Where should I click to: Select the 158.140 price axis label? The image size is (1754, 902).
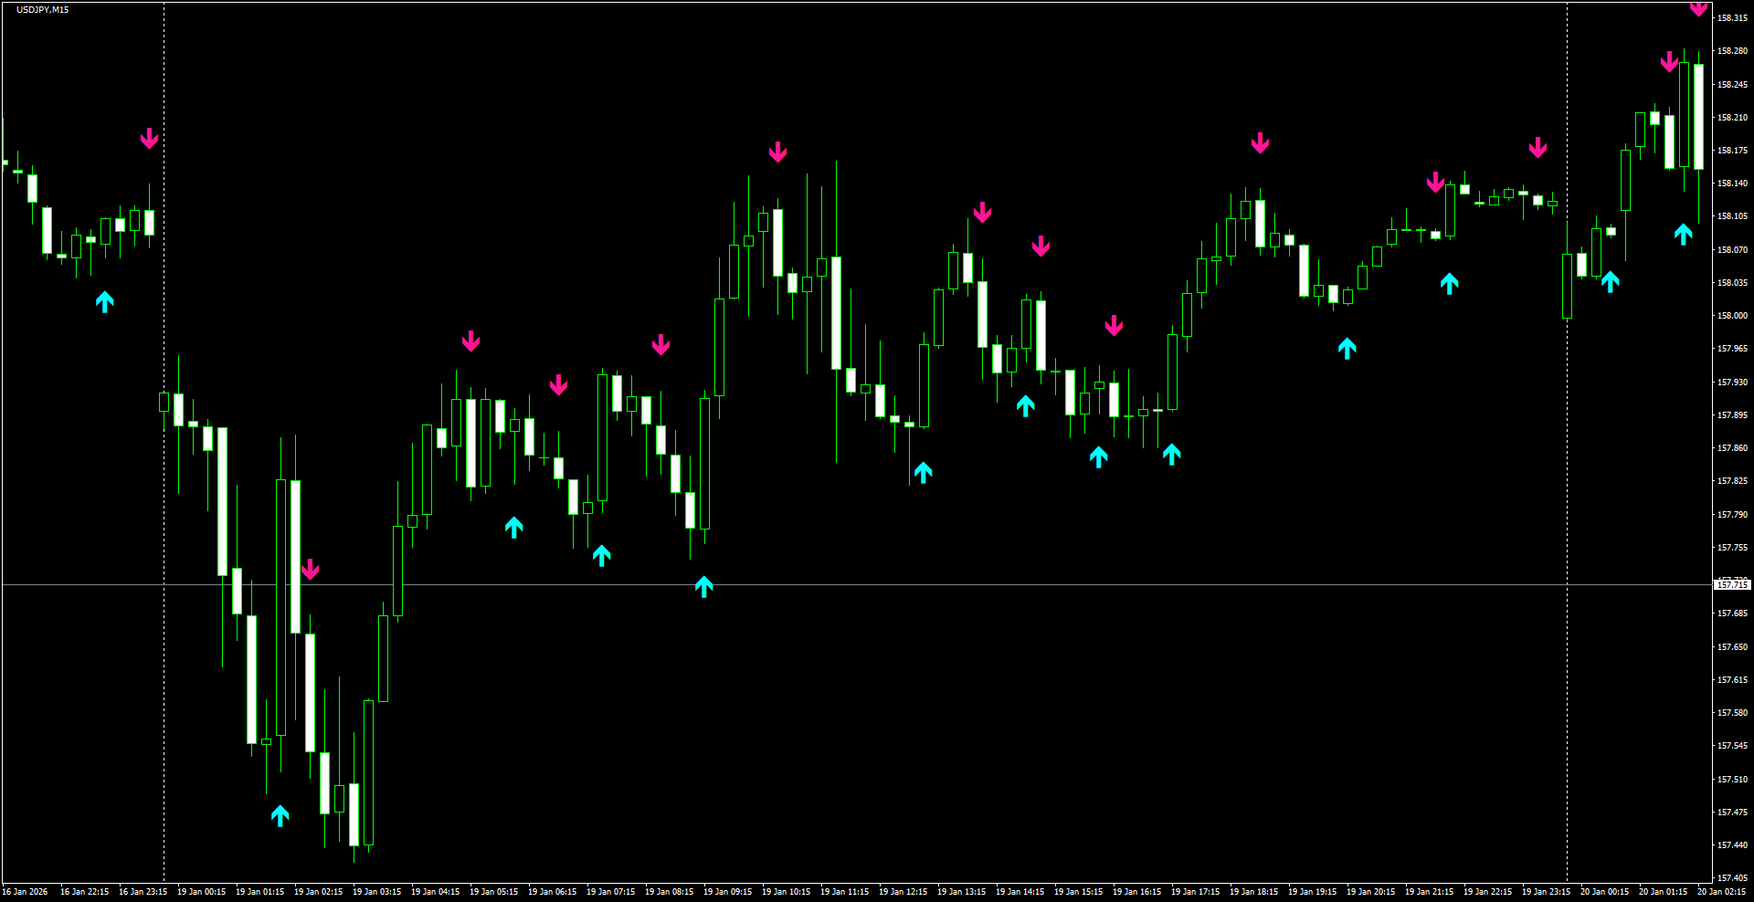[x=1732, y=184]
